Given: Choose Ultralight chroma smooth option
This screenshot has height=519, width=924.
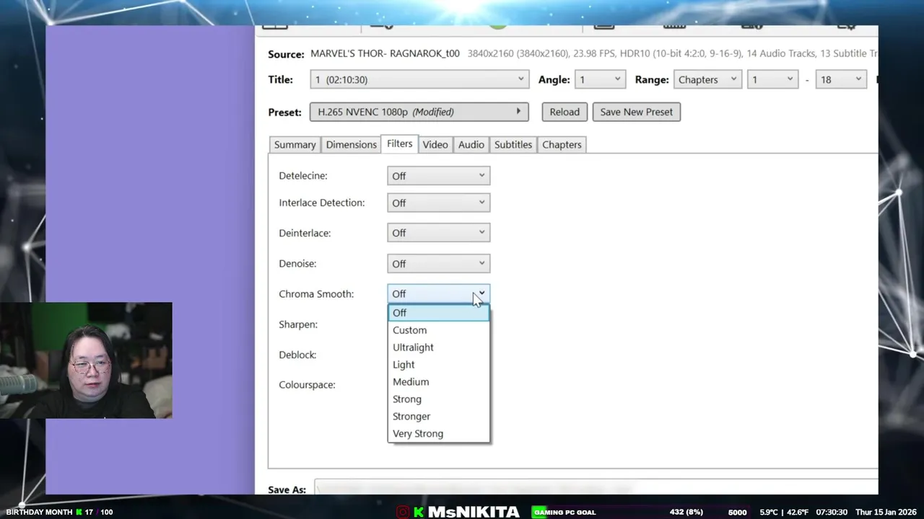Looking at the screenshot, I should click(x=439, y=347).
